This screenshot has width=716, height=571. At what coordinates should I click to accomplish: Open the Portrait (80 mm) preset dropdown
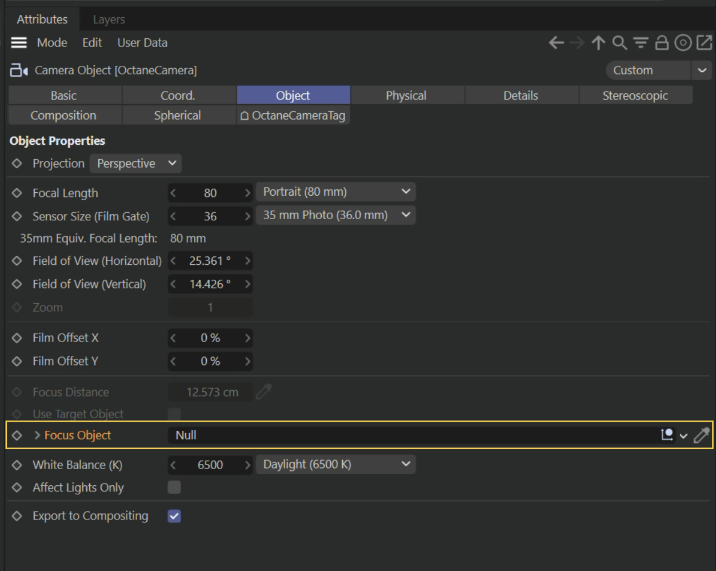336,192
